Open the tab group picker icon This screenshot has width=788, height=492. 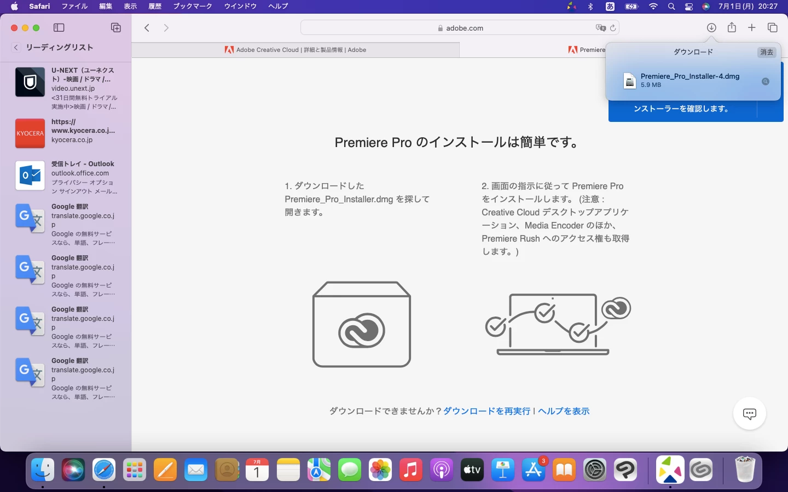tap(116, 28)
